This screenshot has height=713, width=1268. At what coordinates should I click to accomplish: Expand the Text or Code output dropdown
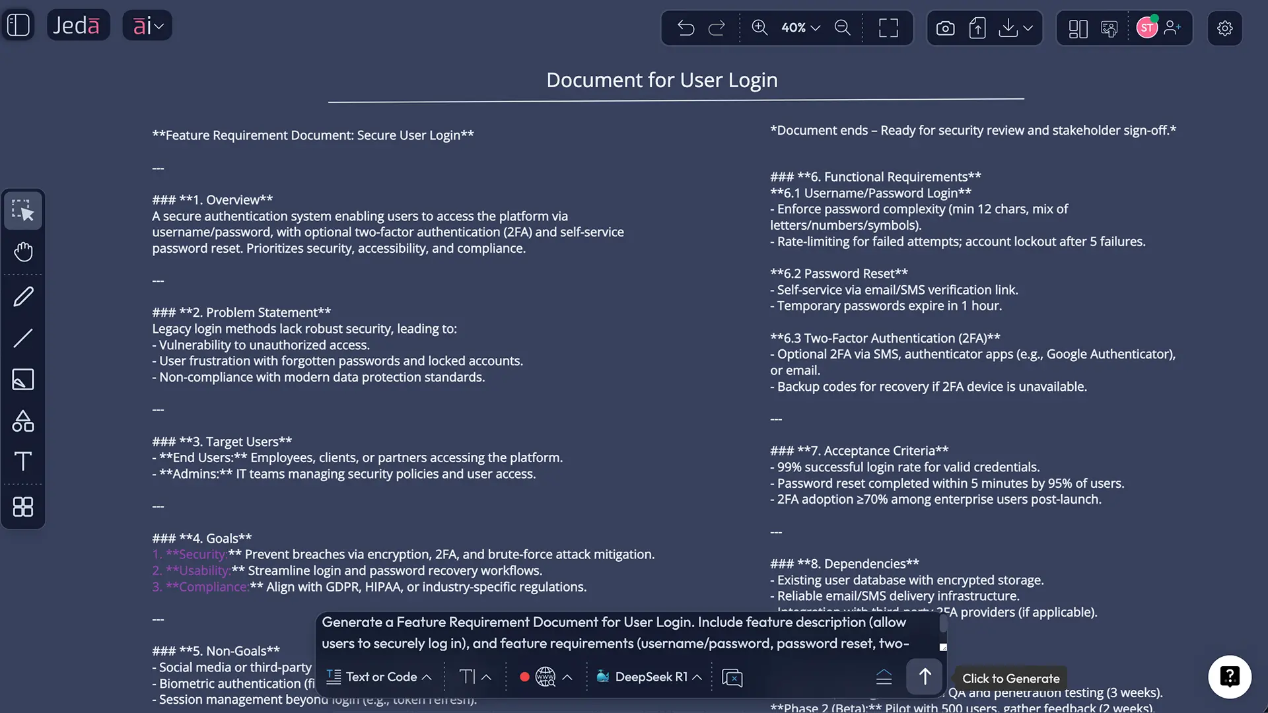point(379,677)
